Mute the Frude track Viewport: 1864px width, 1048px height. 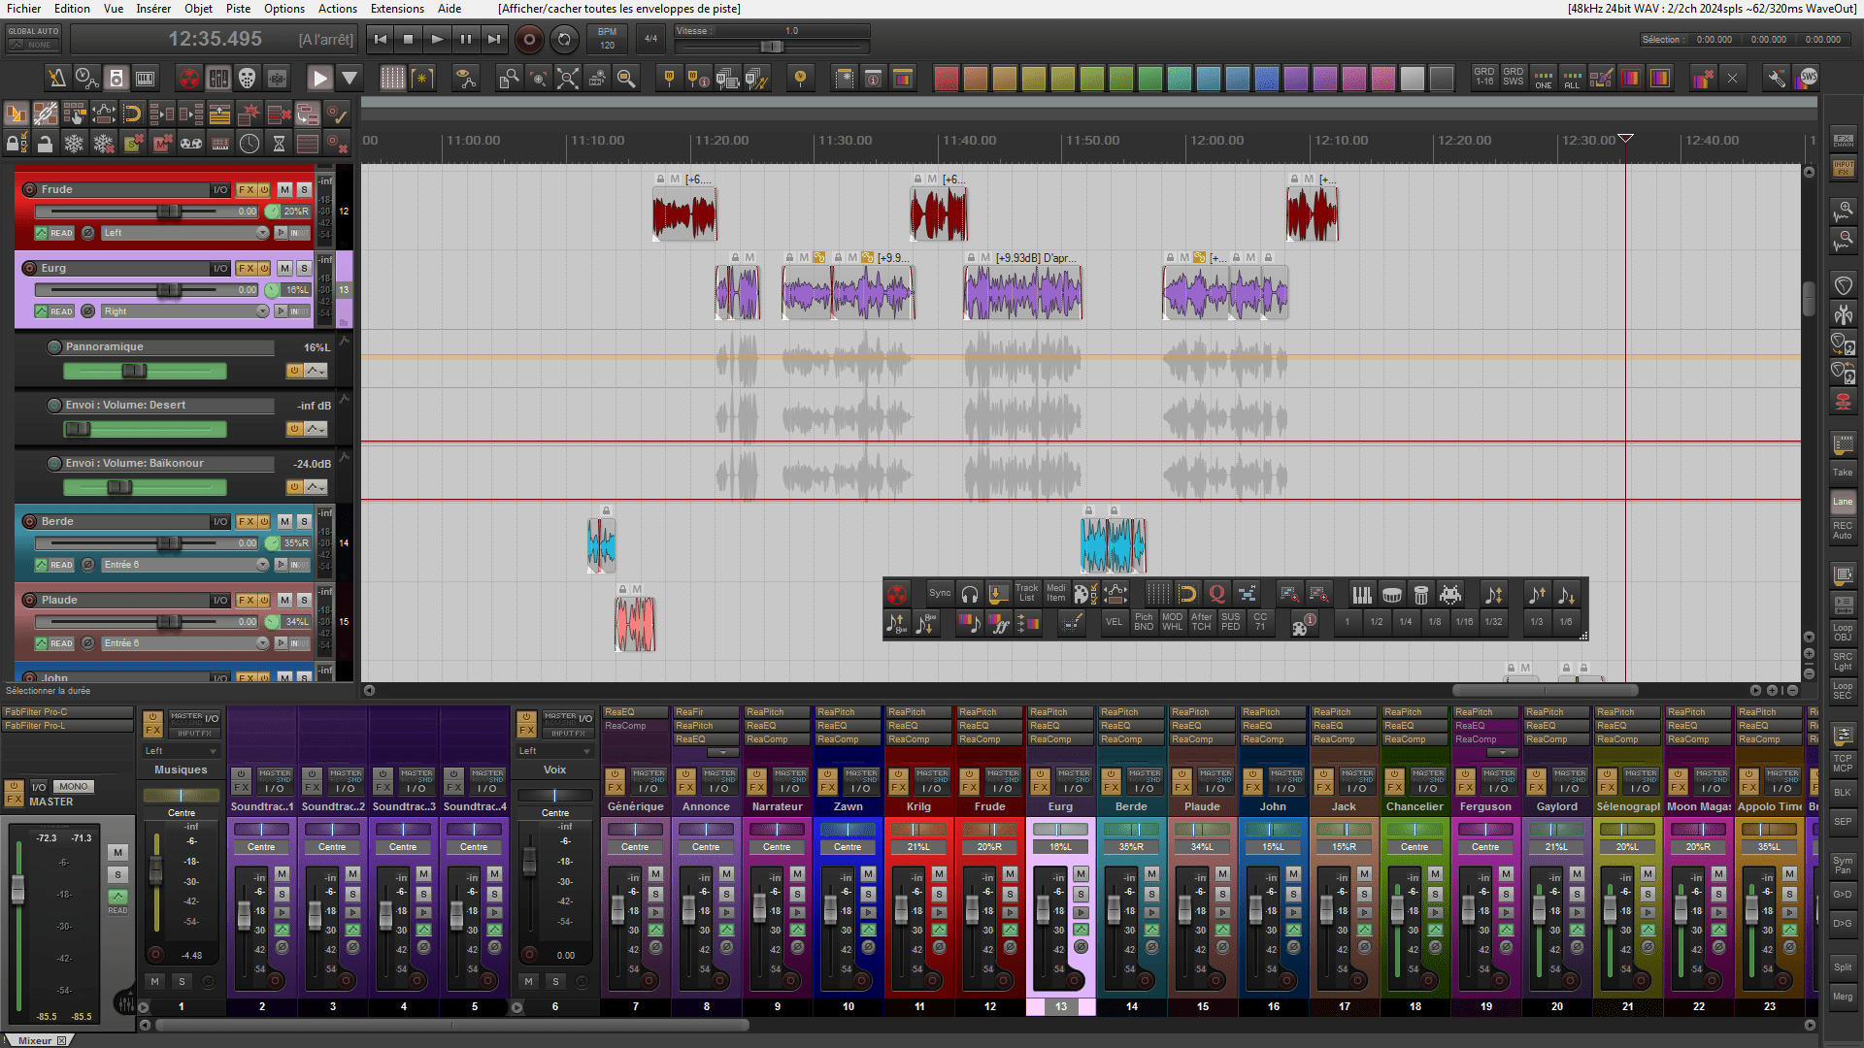point(284,189)
